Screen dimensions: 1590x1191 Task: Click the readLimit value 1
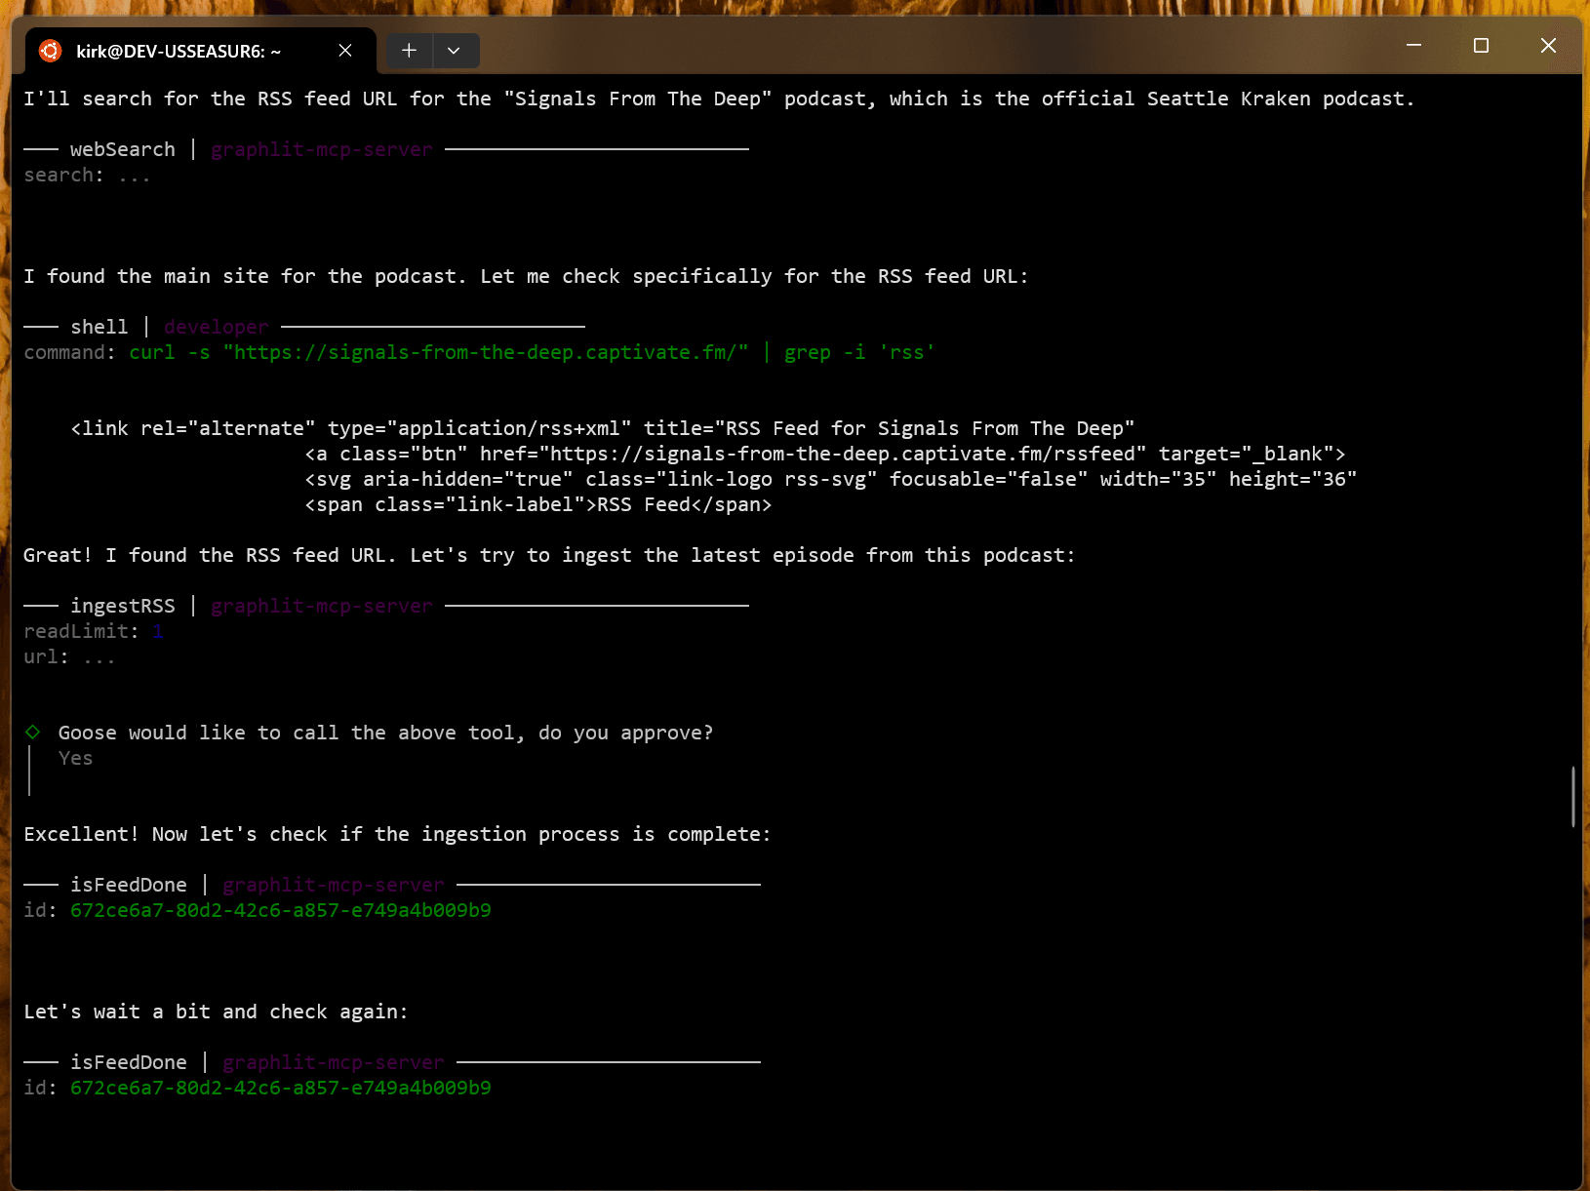tap(158, 632)
